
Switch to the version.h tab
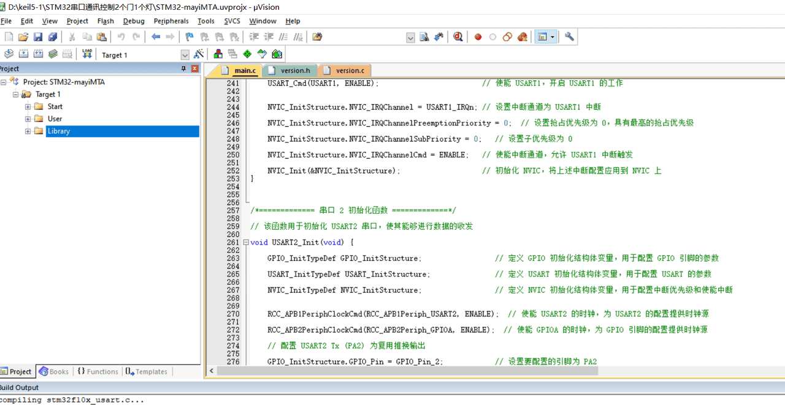click(289, 70)
